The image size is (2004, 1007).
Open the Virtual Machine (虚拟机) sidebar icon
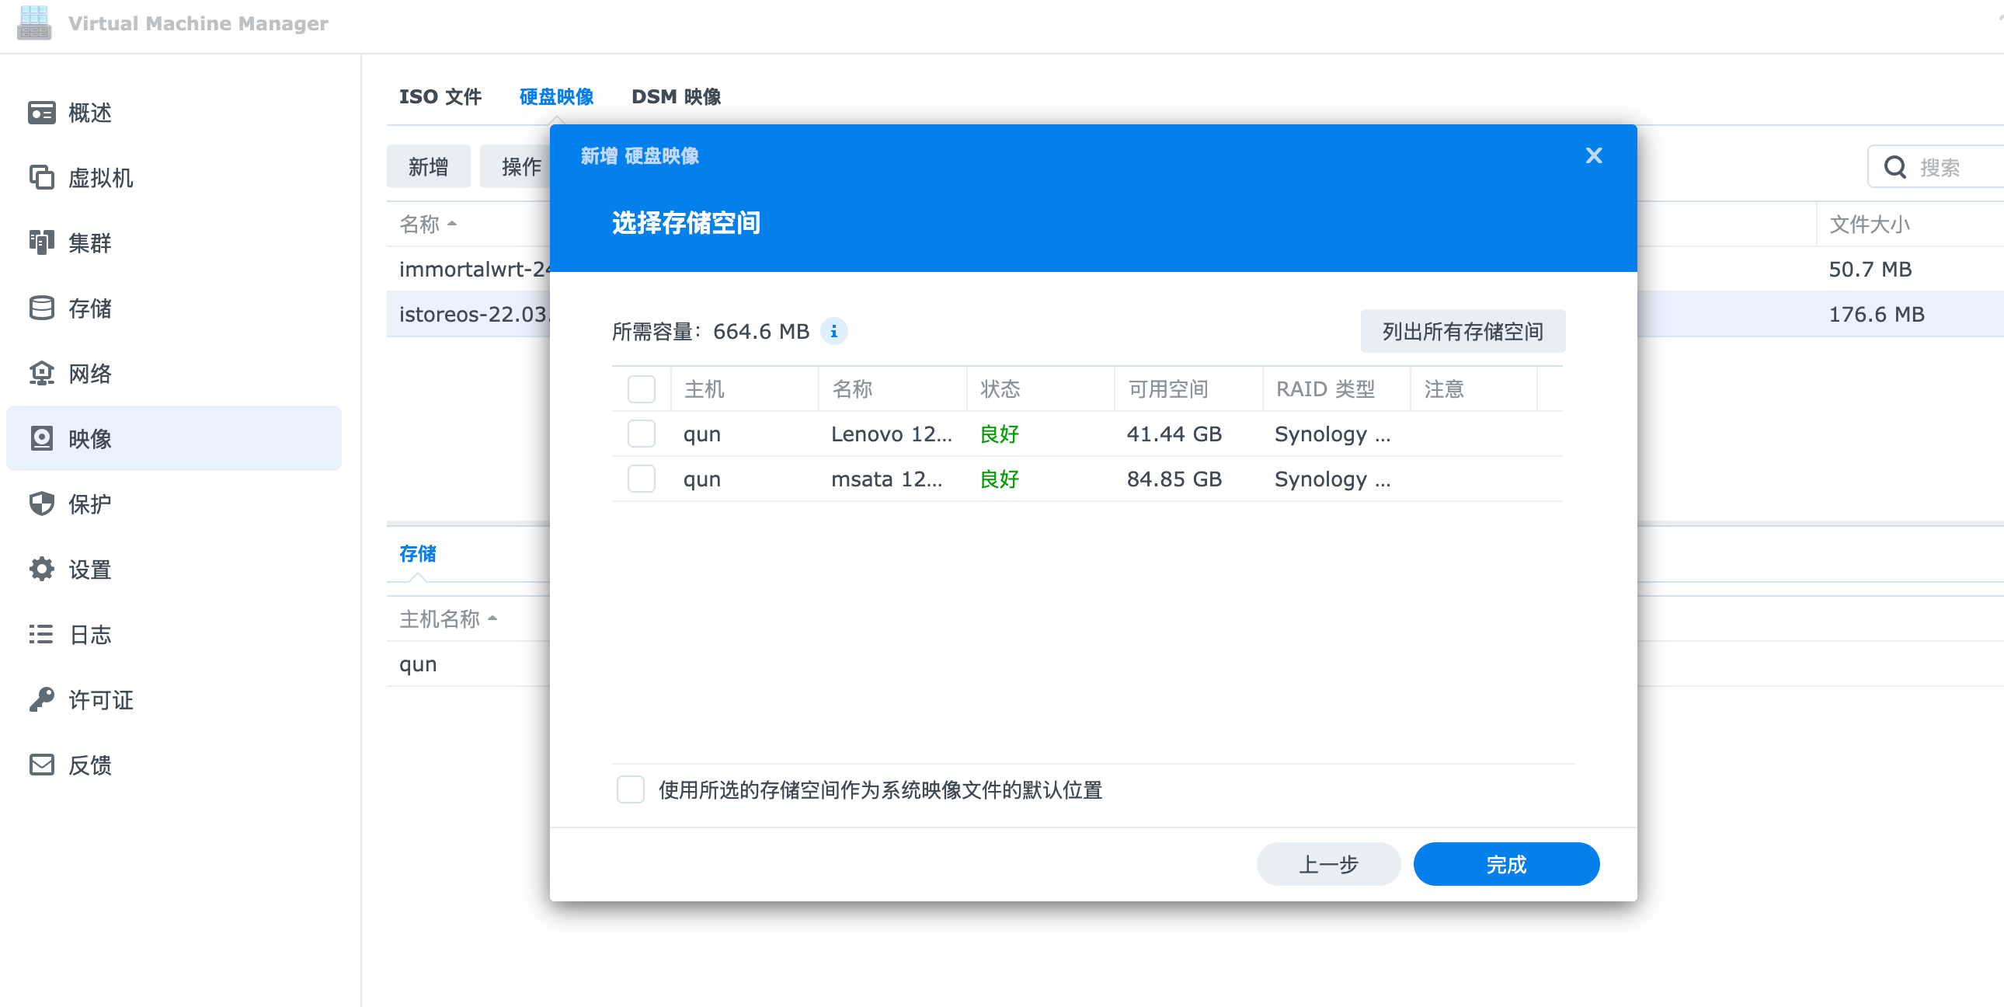41,178
